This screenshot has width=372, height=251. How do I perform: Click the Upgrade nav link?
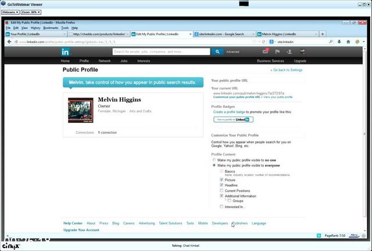[x=300, y=61]
